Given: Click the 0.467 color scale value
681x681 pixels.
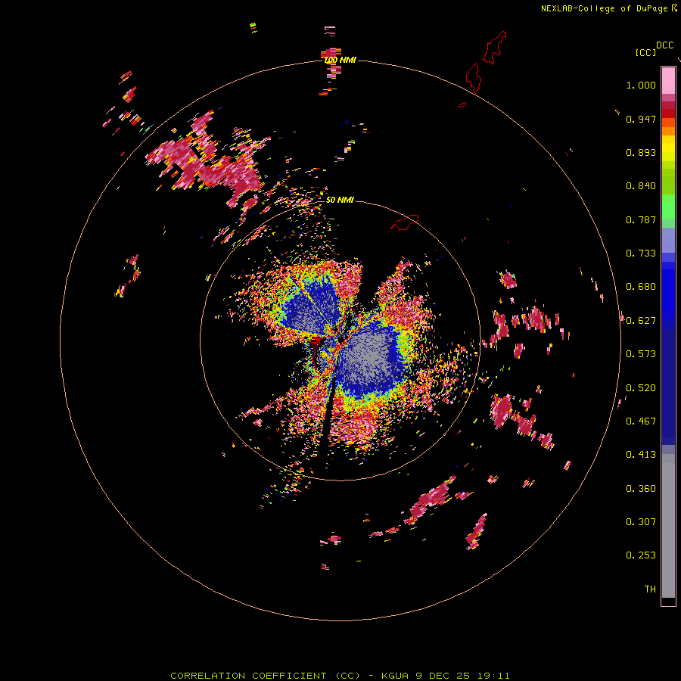Looking at the screenshot, I should click(x=641, y=421).
